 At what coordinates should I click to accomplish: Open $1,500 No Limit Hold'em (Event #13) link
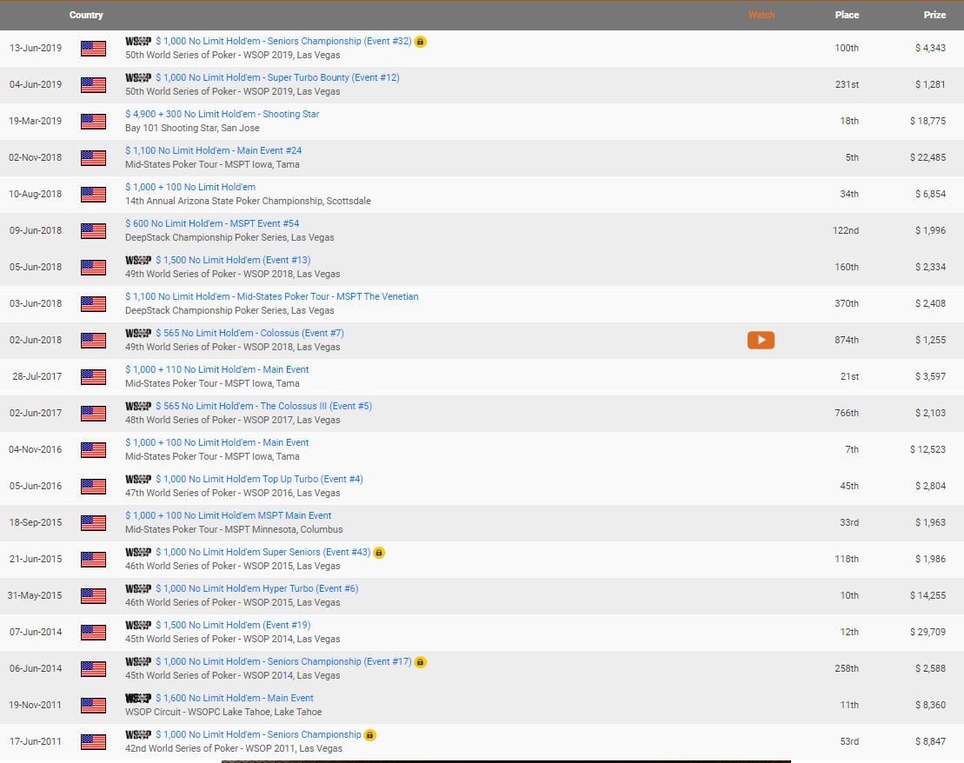pos(233,260)
